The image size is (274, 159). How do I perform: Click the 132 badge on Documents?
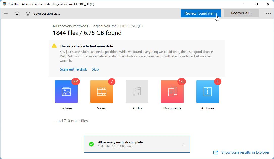182,82
